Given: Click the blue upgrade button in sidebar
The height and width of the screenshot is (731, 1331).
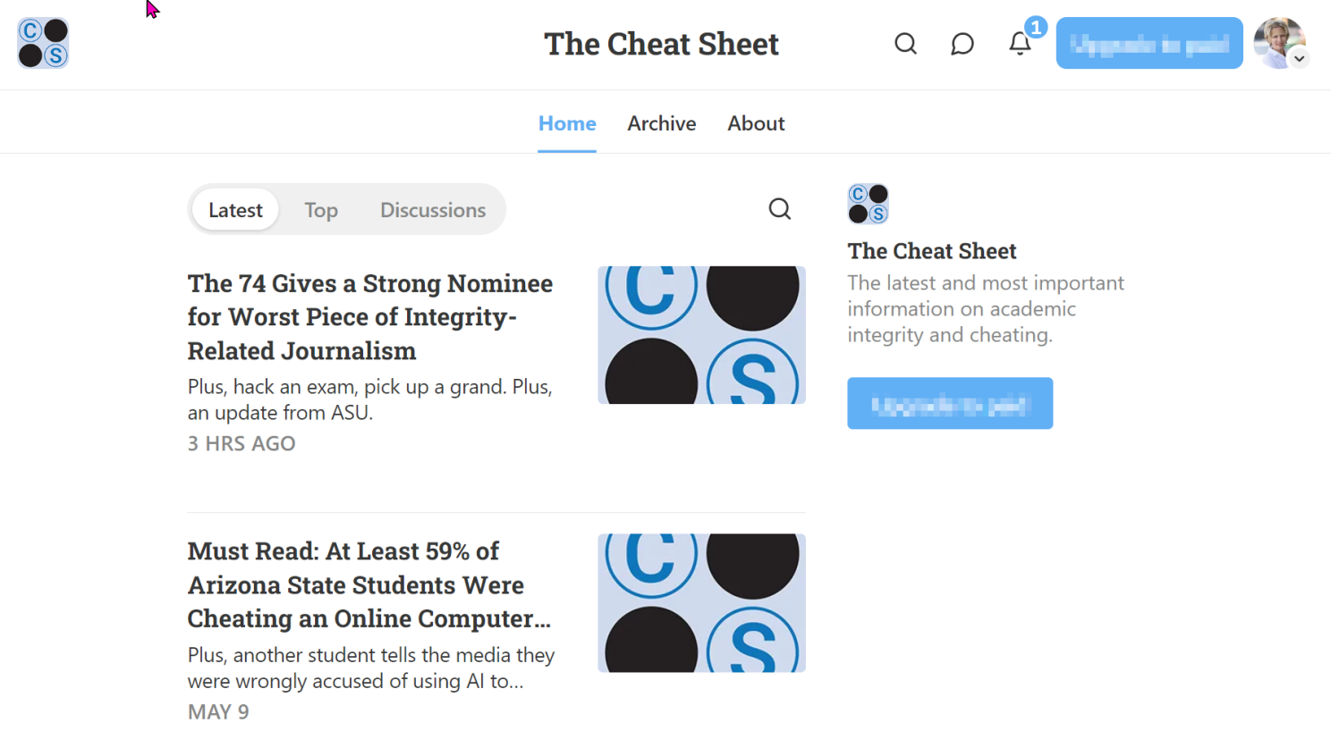Looking at the screenshot, I should 949,403.
